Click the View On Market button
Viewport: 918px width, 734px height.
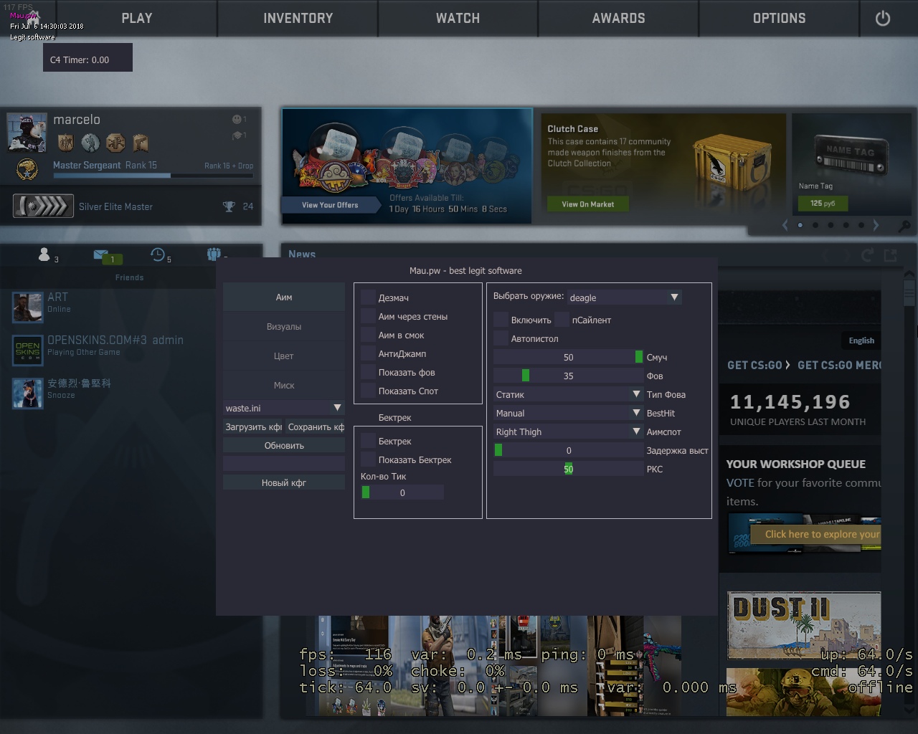587,204
